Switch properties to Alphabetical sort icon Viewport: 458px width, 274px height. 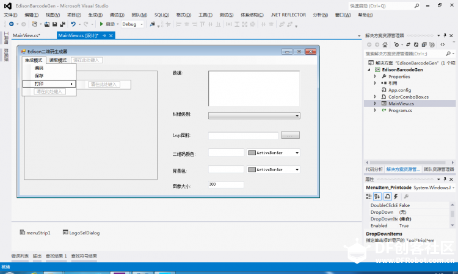click(377, 197)
